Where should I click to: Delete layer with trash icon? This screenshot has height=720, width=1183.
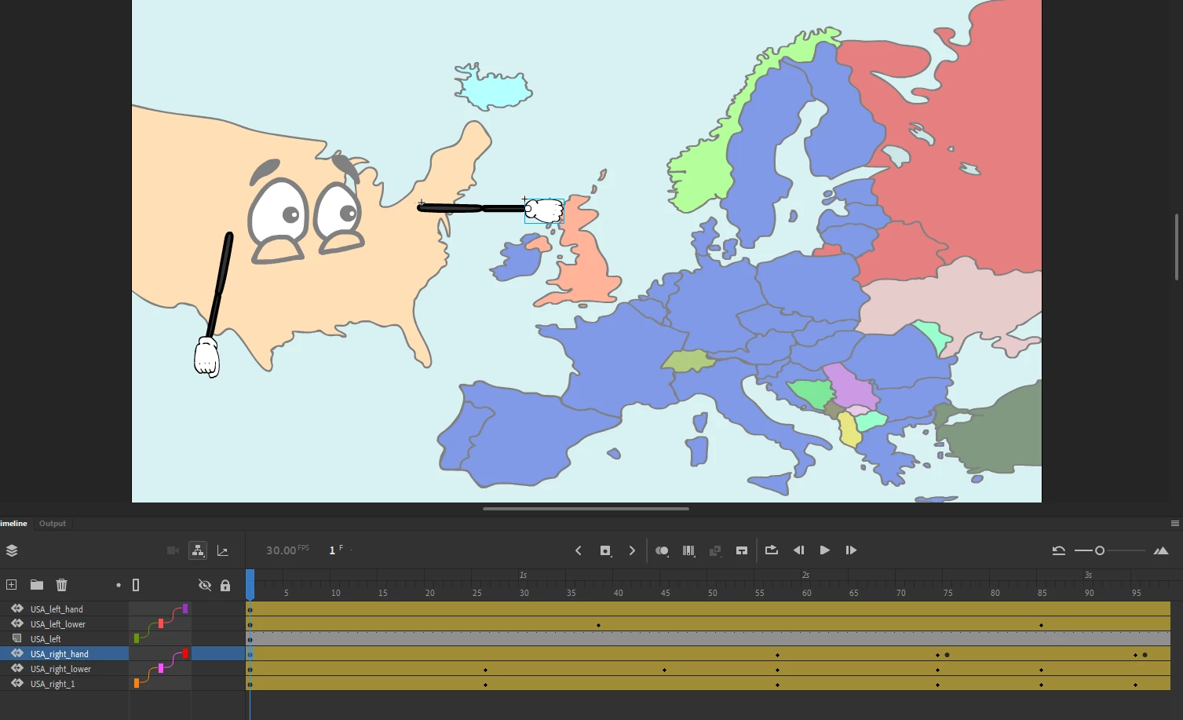coord(62,585)
